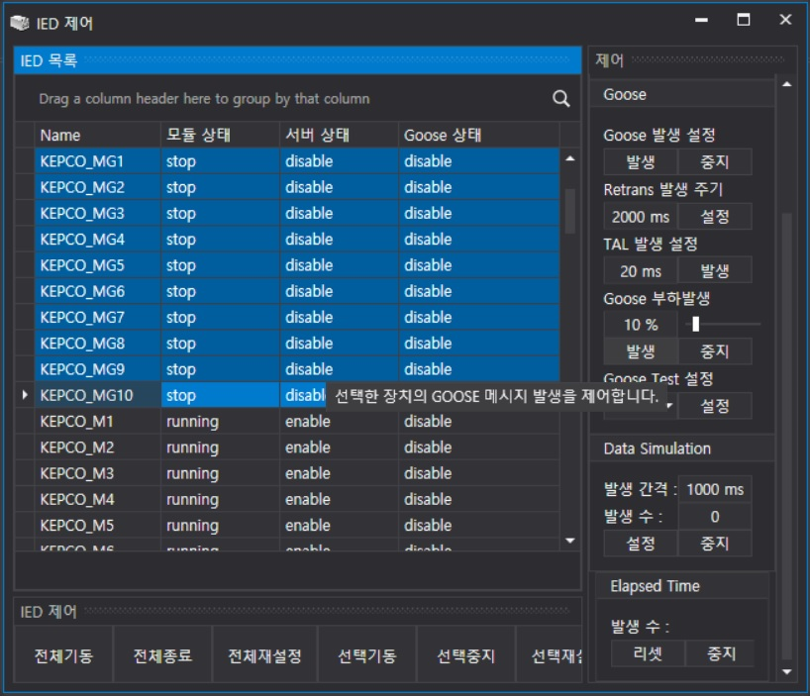Adjust the Goose 부하발생 slider handle

click(x=696, y=325)
